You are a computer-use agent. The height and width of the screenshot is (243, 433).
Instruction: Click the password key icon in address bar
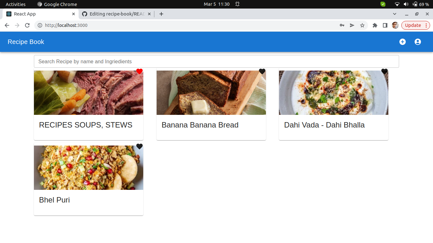tap(342, 25)
